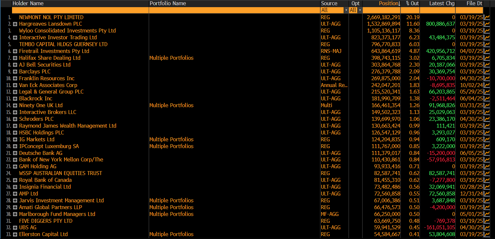Expand AJ Bell Securities Ltd holder row
Viewport: 495px width, 239px height.
(x=15, y=65)
